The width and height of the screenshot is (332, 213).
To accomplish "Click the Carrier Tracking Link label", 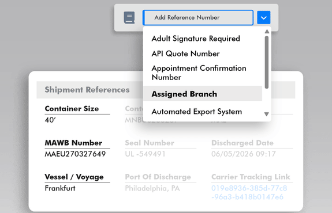I will (x=251, y=177).
